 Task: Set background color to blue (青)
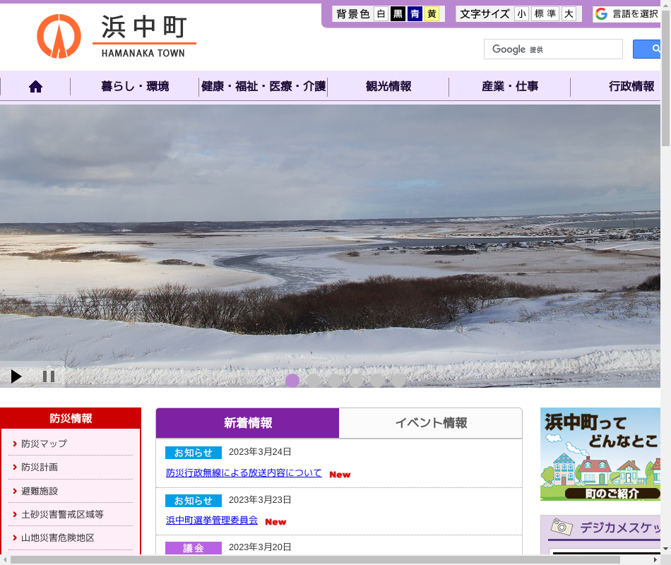click(415, 14)
